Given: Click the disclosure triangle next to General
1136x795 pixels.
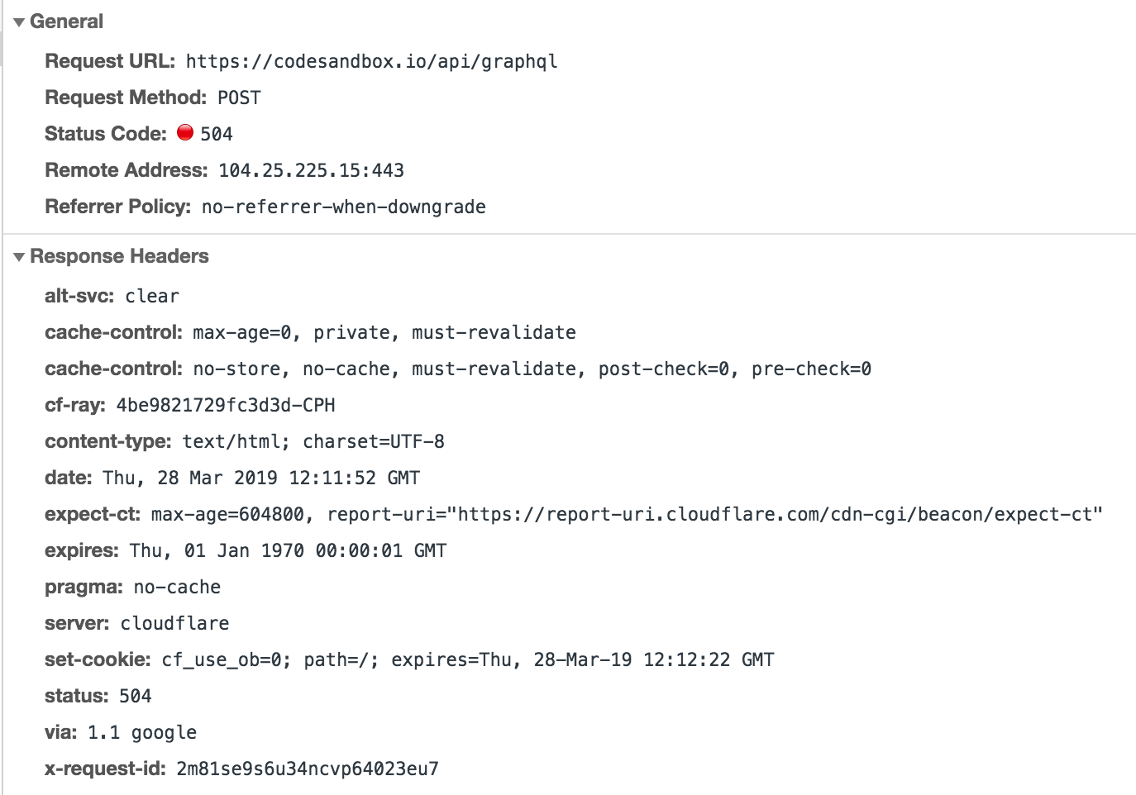Looking at the screenshot, I should click(x=18, y=21).
